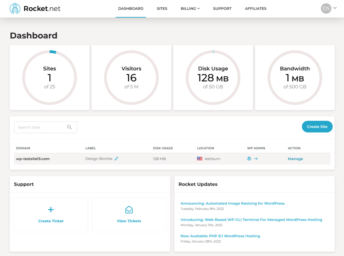The image size is (344, 256).
Task: Read the PHP 8.1 WordPress Hosting announcement
Action: click(220, 236)
